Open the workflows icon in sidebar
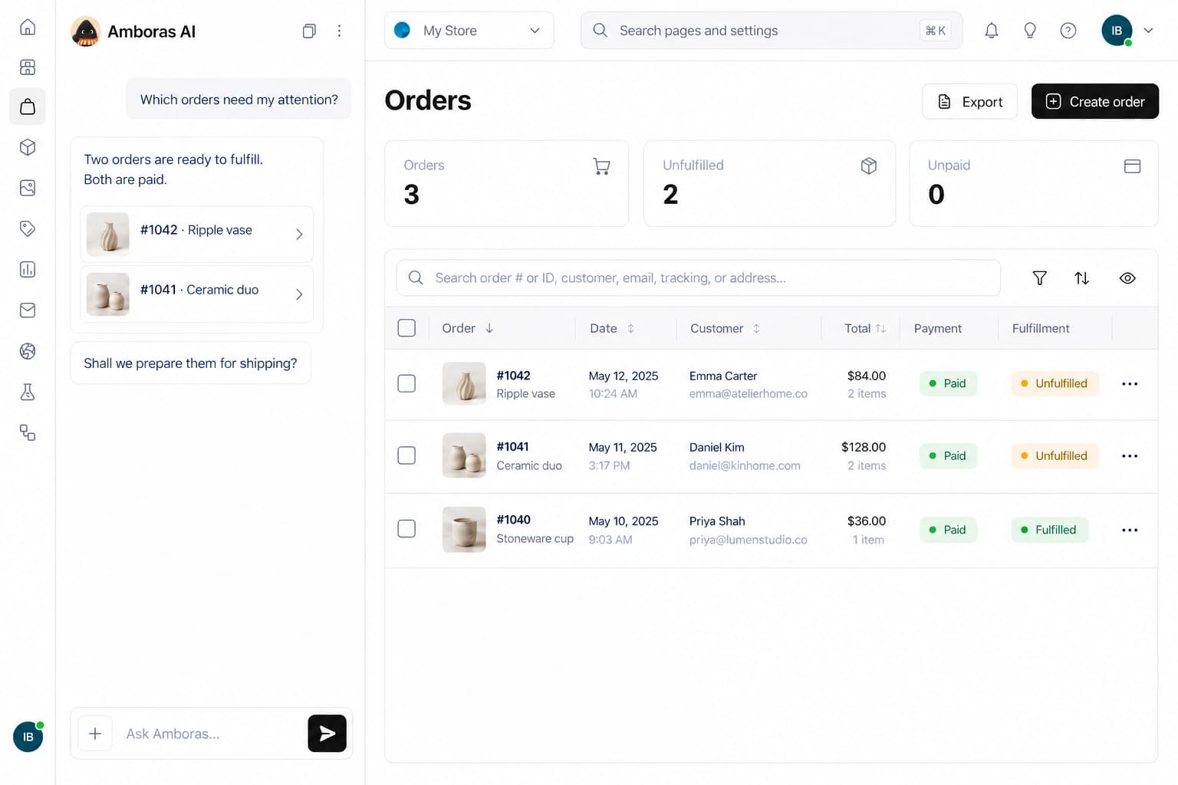This screenshot has height=785, width=1178. (x=28, y=433)
